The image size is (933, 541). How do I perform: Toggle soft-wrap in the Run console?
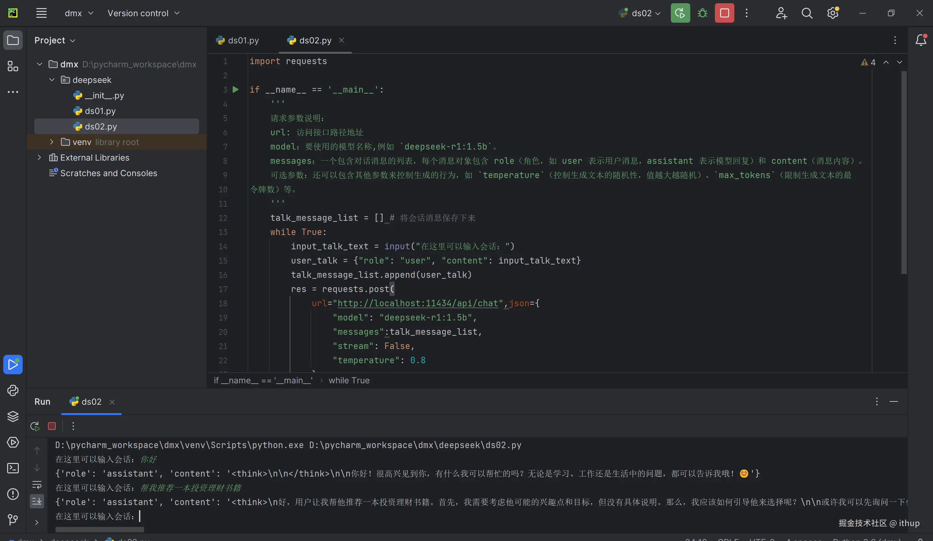(x=37, y=484)
